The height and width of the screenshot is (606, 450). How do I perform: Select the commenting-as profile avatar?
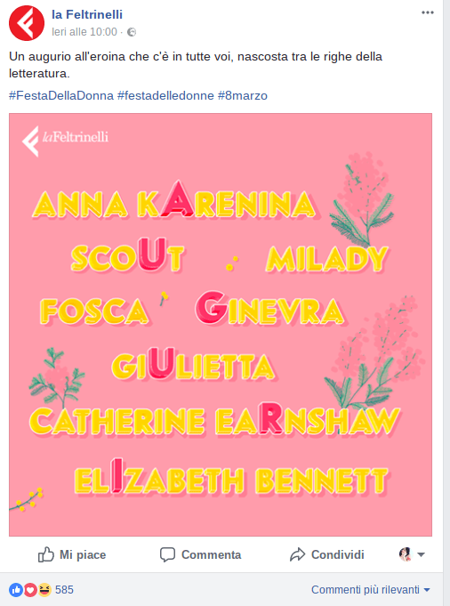(406, 554)
